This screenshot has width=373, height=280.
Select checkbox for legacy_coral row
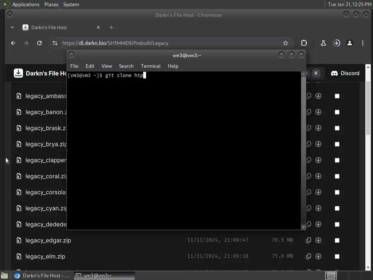click(337, 176)
